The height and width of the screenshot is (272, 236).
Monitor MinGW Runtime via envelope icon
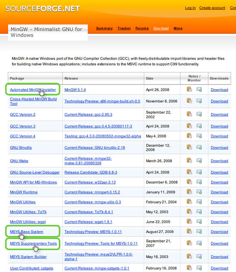(x=199, y=191)
